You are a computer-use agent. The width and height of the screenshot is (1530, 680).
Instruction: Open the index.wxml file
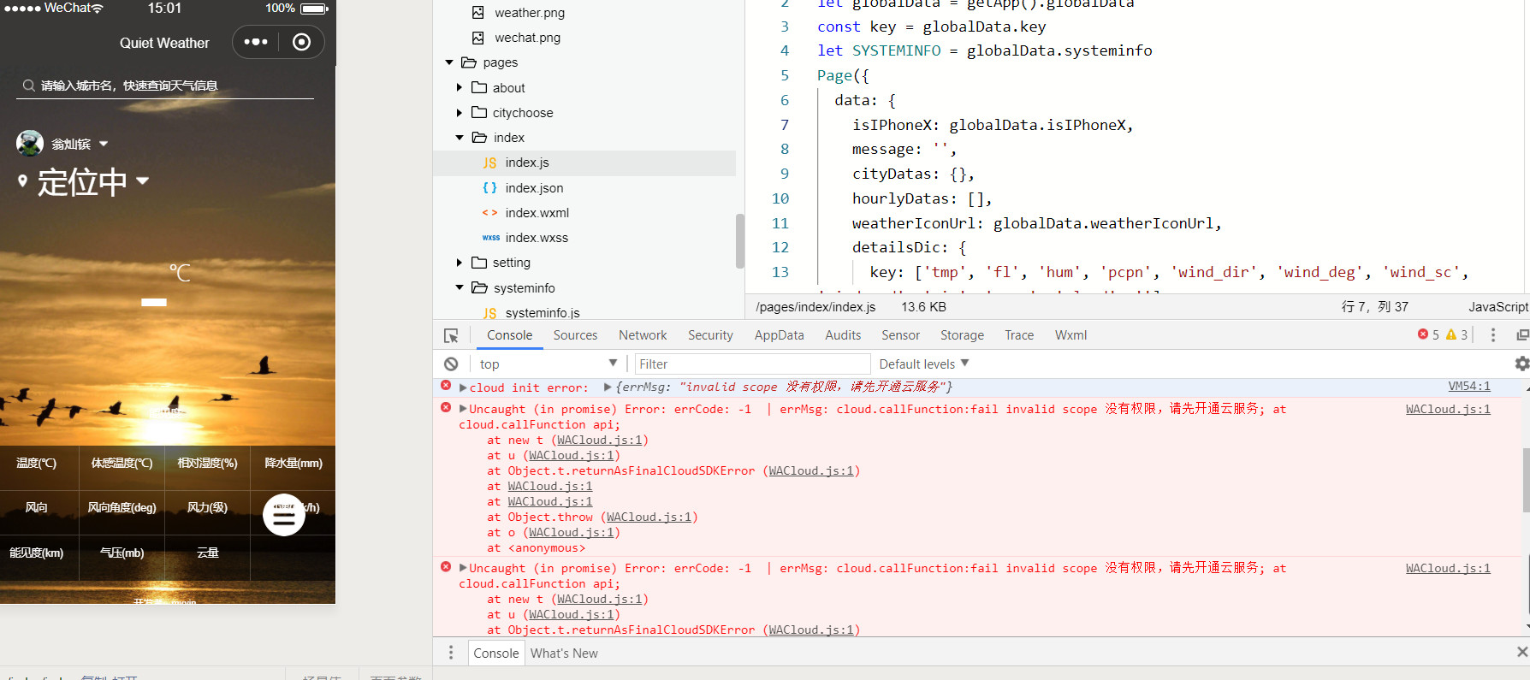[537, 213]
